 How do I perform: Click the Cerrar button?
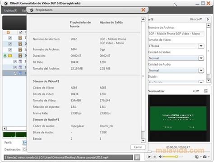click(x=138, y=147)
